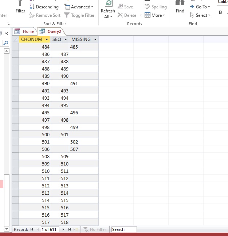Run the Spelling check

[156, 7]
